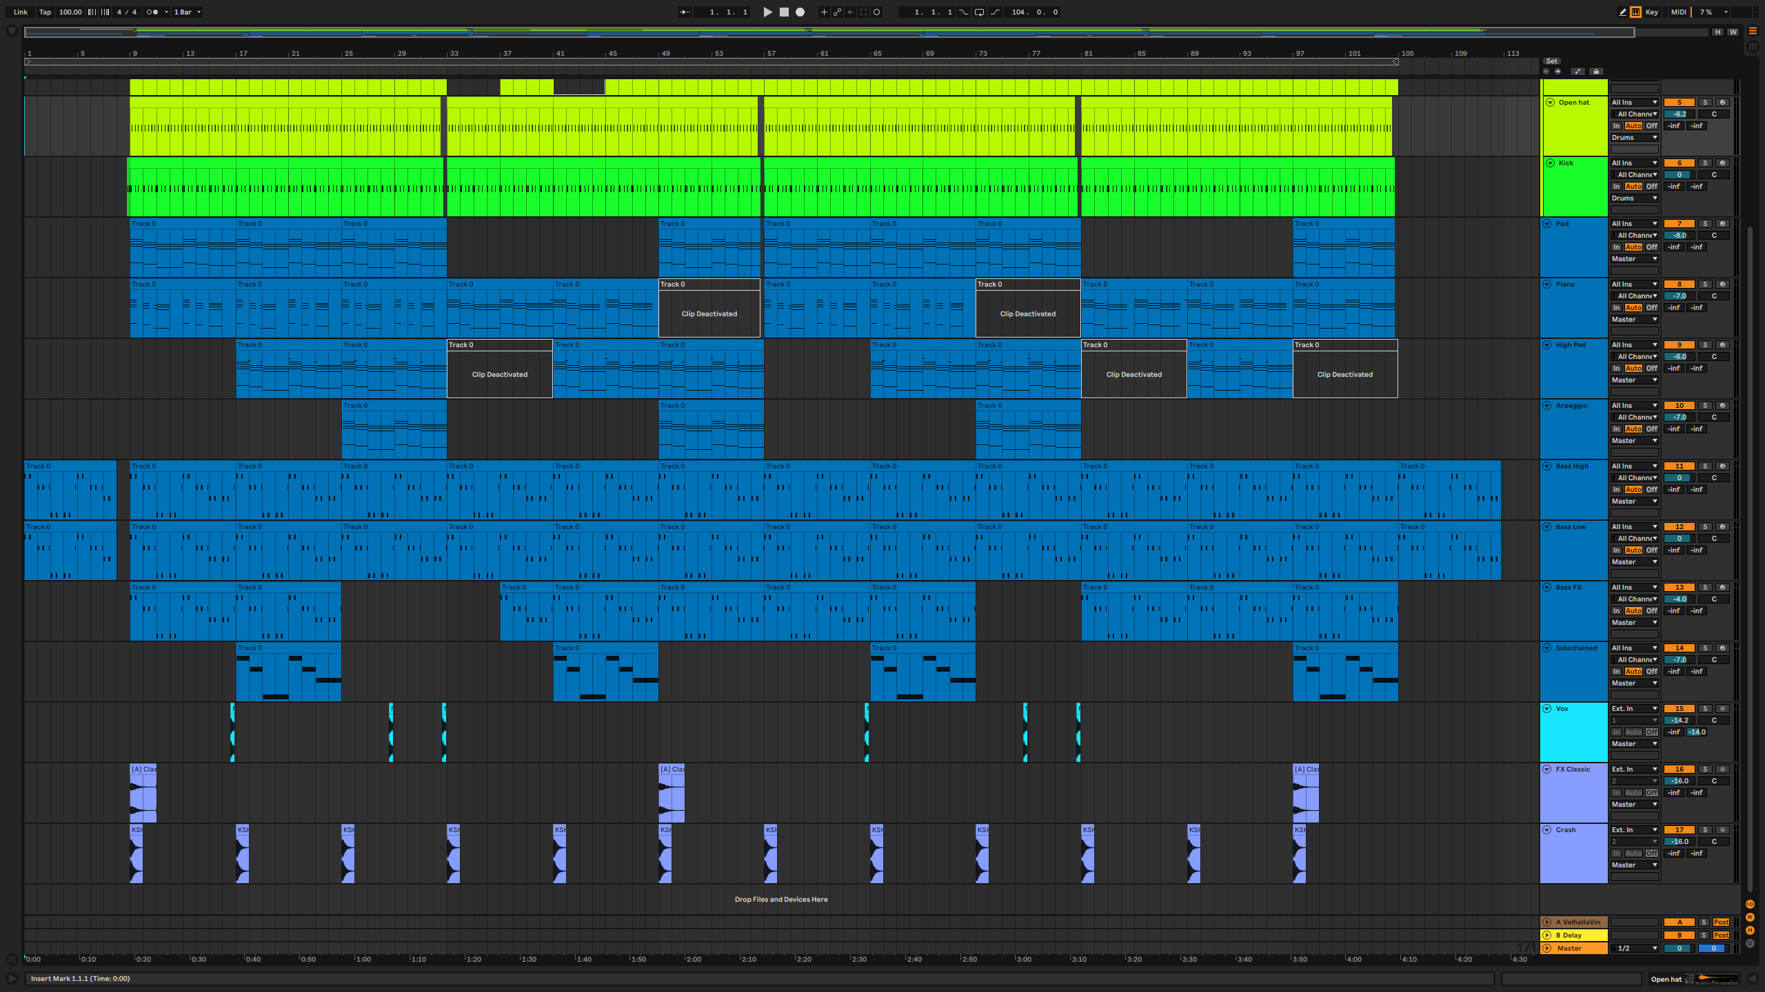
Task: Click the Stop transport button
Action: pos(784,12)
